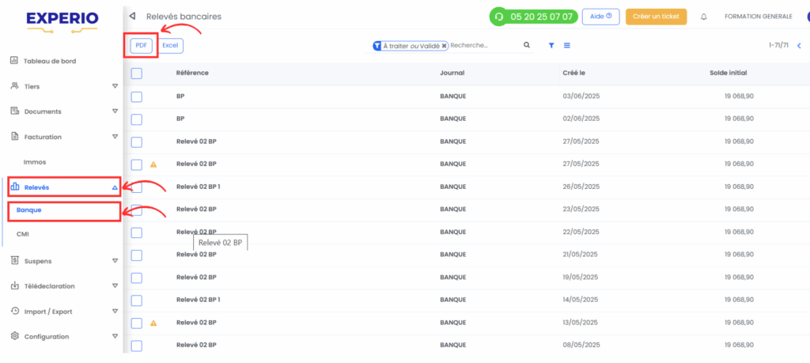This screenshot has height=363, width=810.
Task: Select Banque under Relevés
Action: (x=29, y=210)
